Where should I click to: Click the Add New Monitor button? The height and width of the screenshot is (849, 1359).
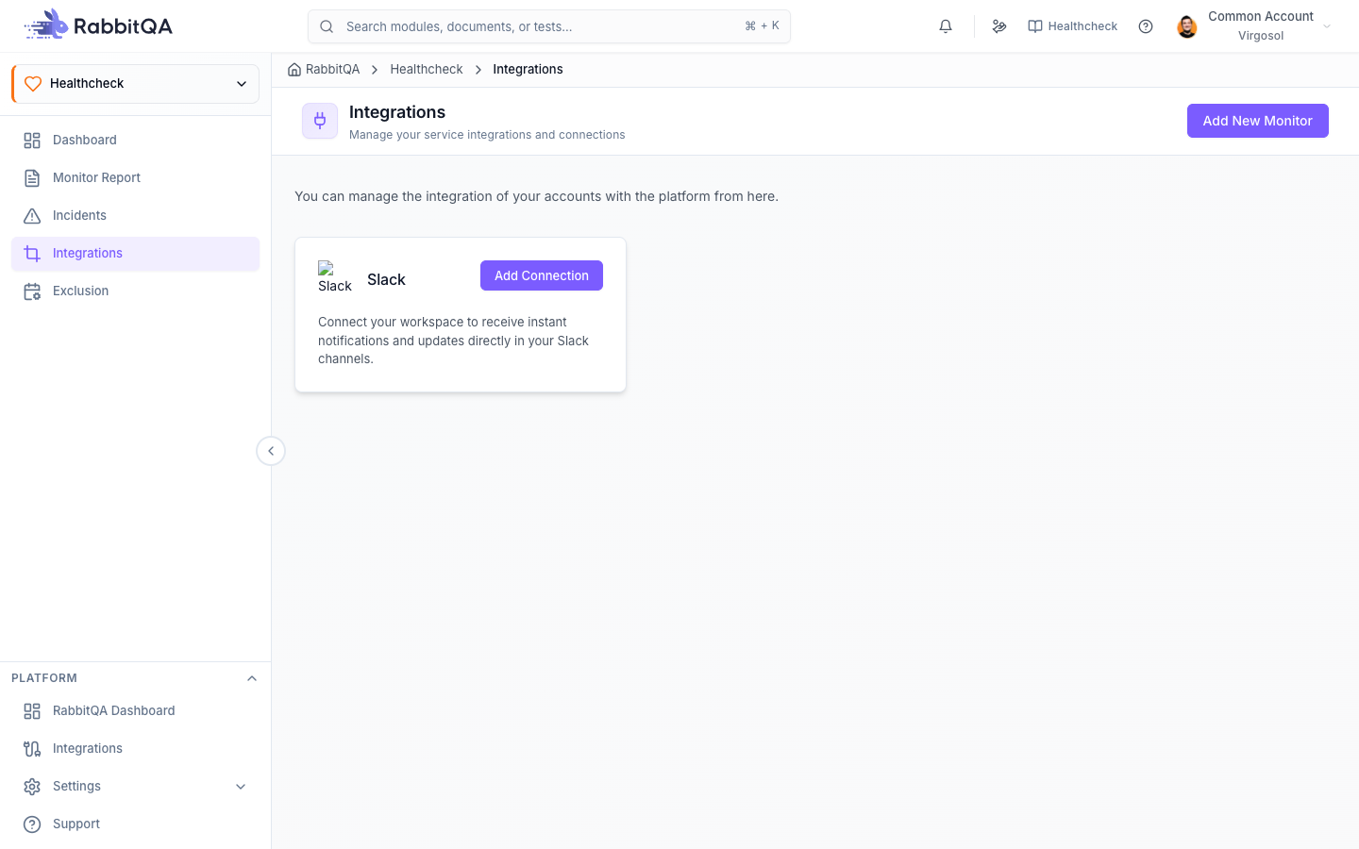[x=1257, y=121]
